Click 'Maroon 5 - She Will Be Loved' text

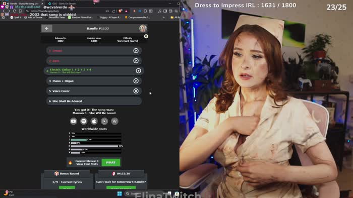click(94, 113)
